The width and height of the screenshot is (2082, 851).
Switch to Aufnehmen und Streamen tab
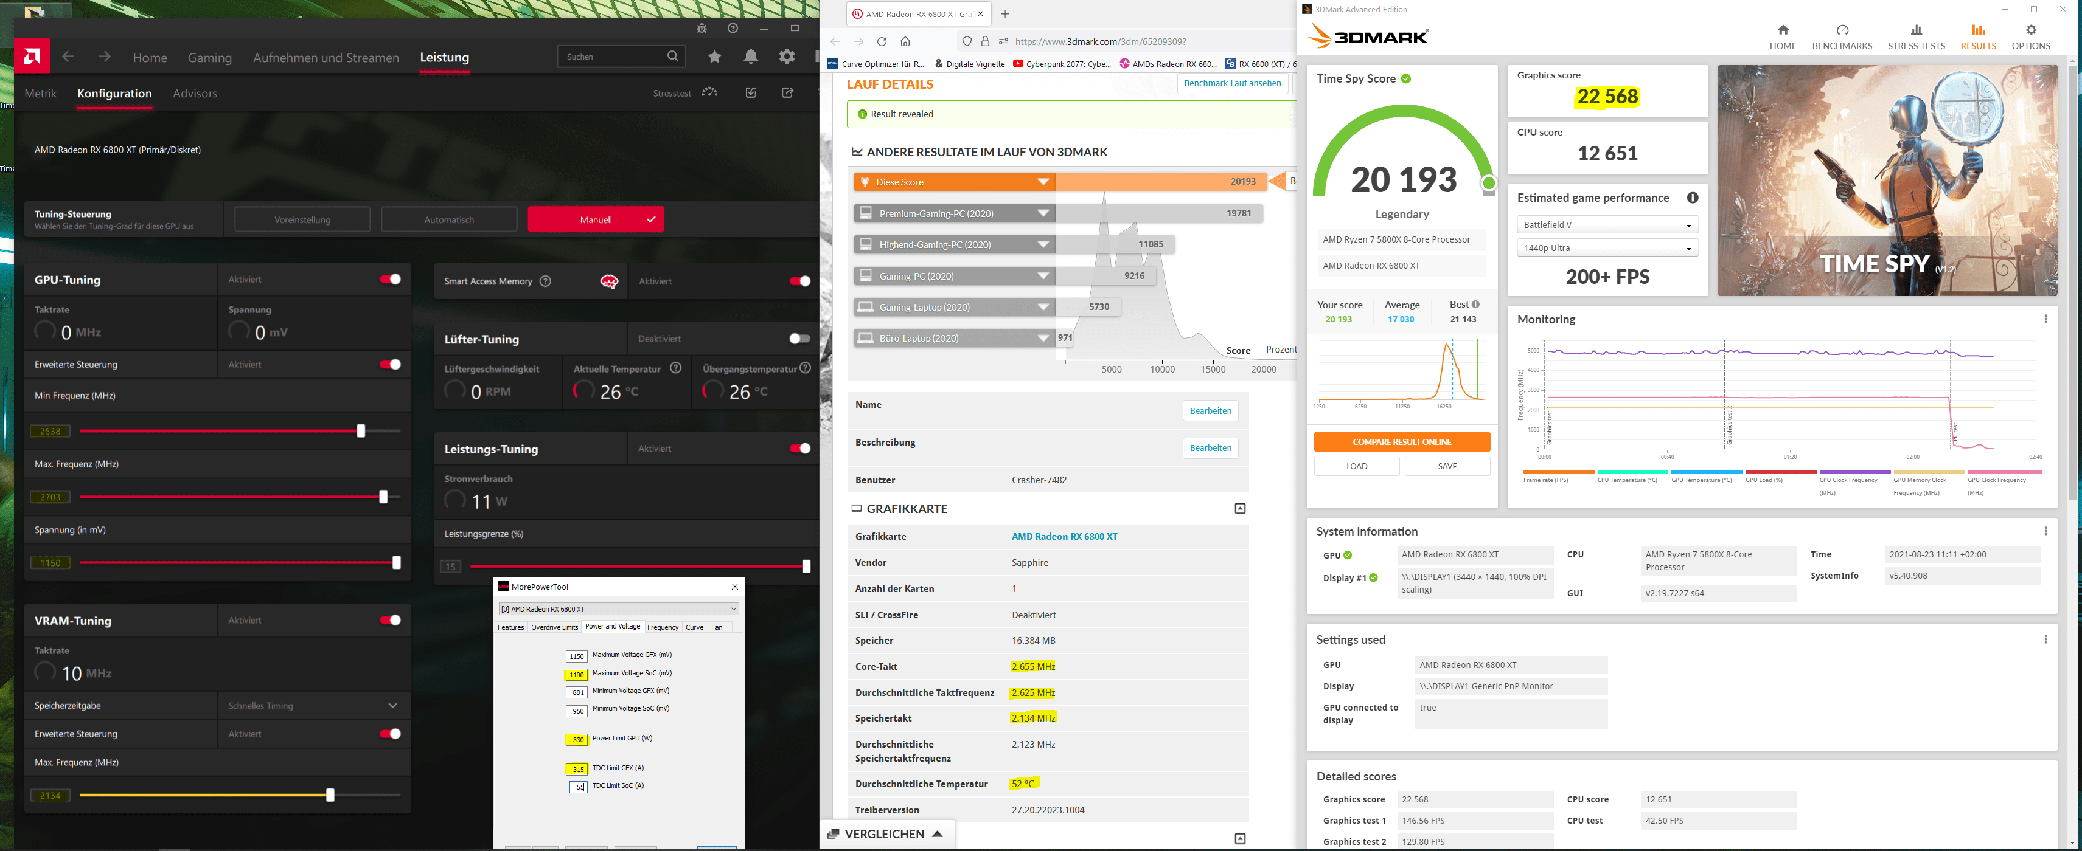point(326,57)
